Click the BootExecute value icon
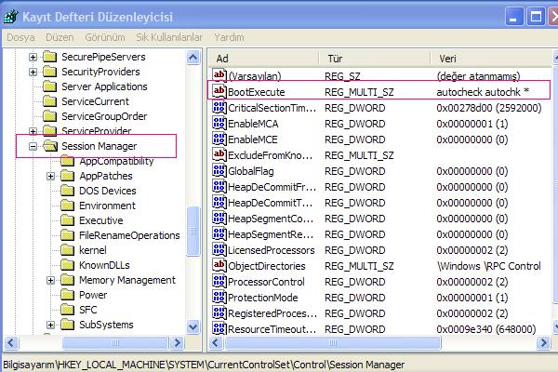This screenshot has height=372, width=558. [x=219, y=92]
